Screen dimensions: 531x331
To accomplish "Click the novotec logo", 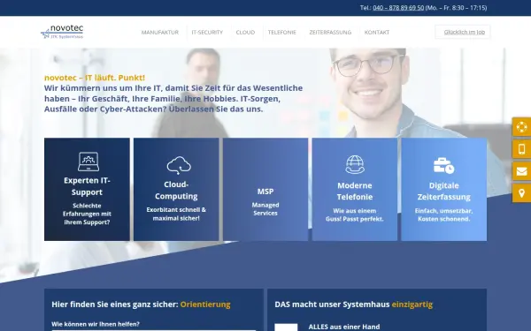I will click(x=62, y=32).
